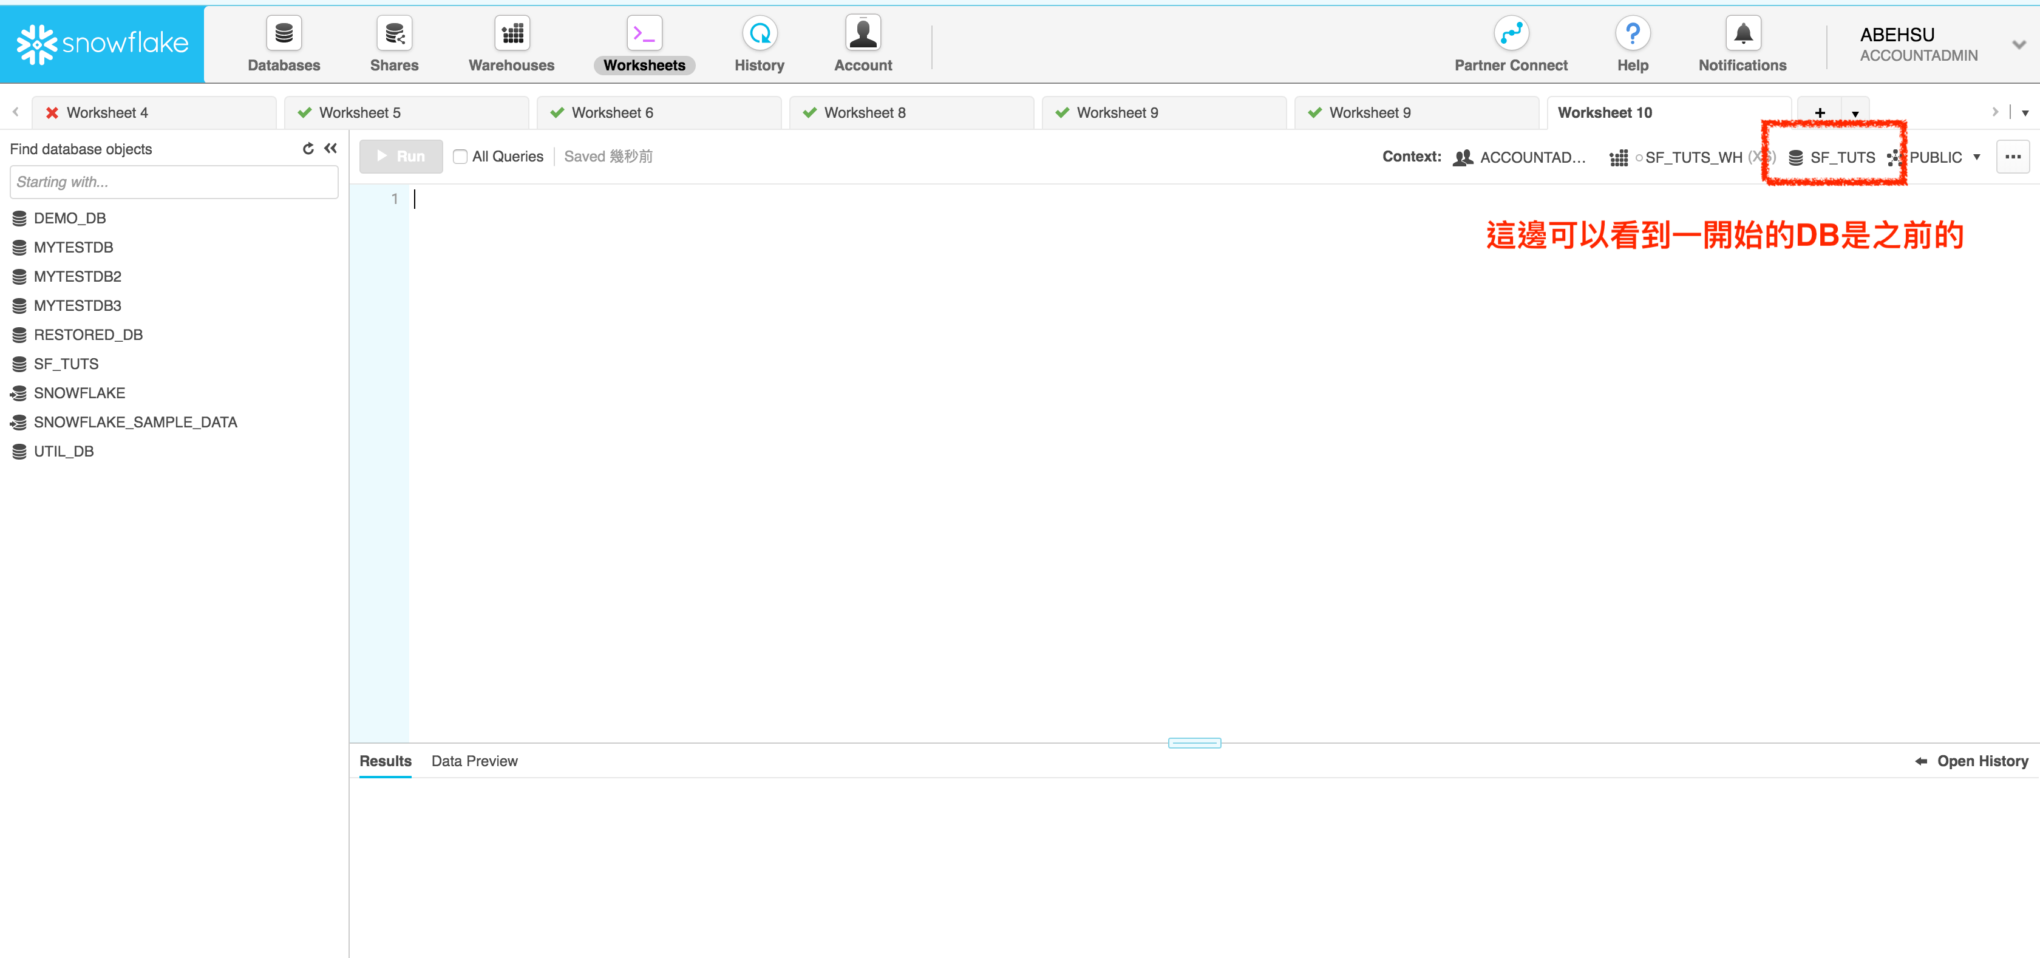
Task: Go to the Warehouses page
Action: coord(512,45)
